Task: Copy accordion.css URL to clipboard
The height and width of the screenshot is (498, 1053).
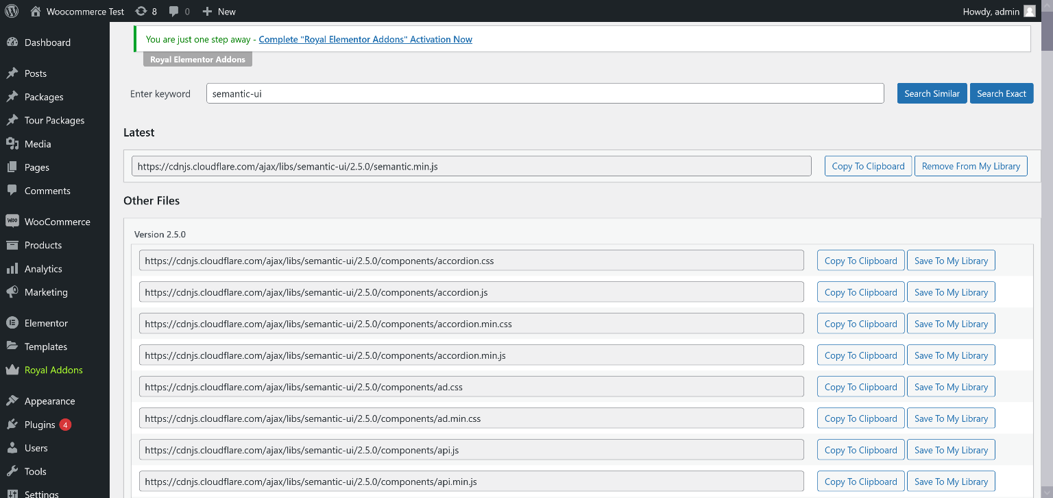Action: coord(861,261)
